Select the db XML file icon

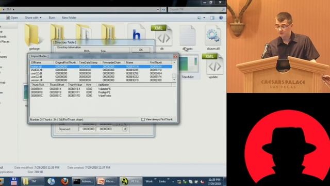(x=161, y=36)
